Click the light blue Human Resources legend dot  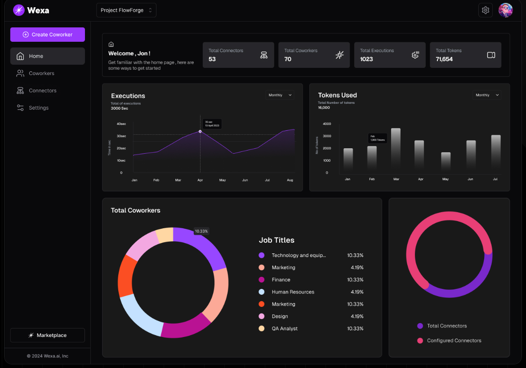click(x=262, y=292)
